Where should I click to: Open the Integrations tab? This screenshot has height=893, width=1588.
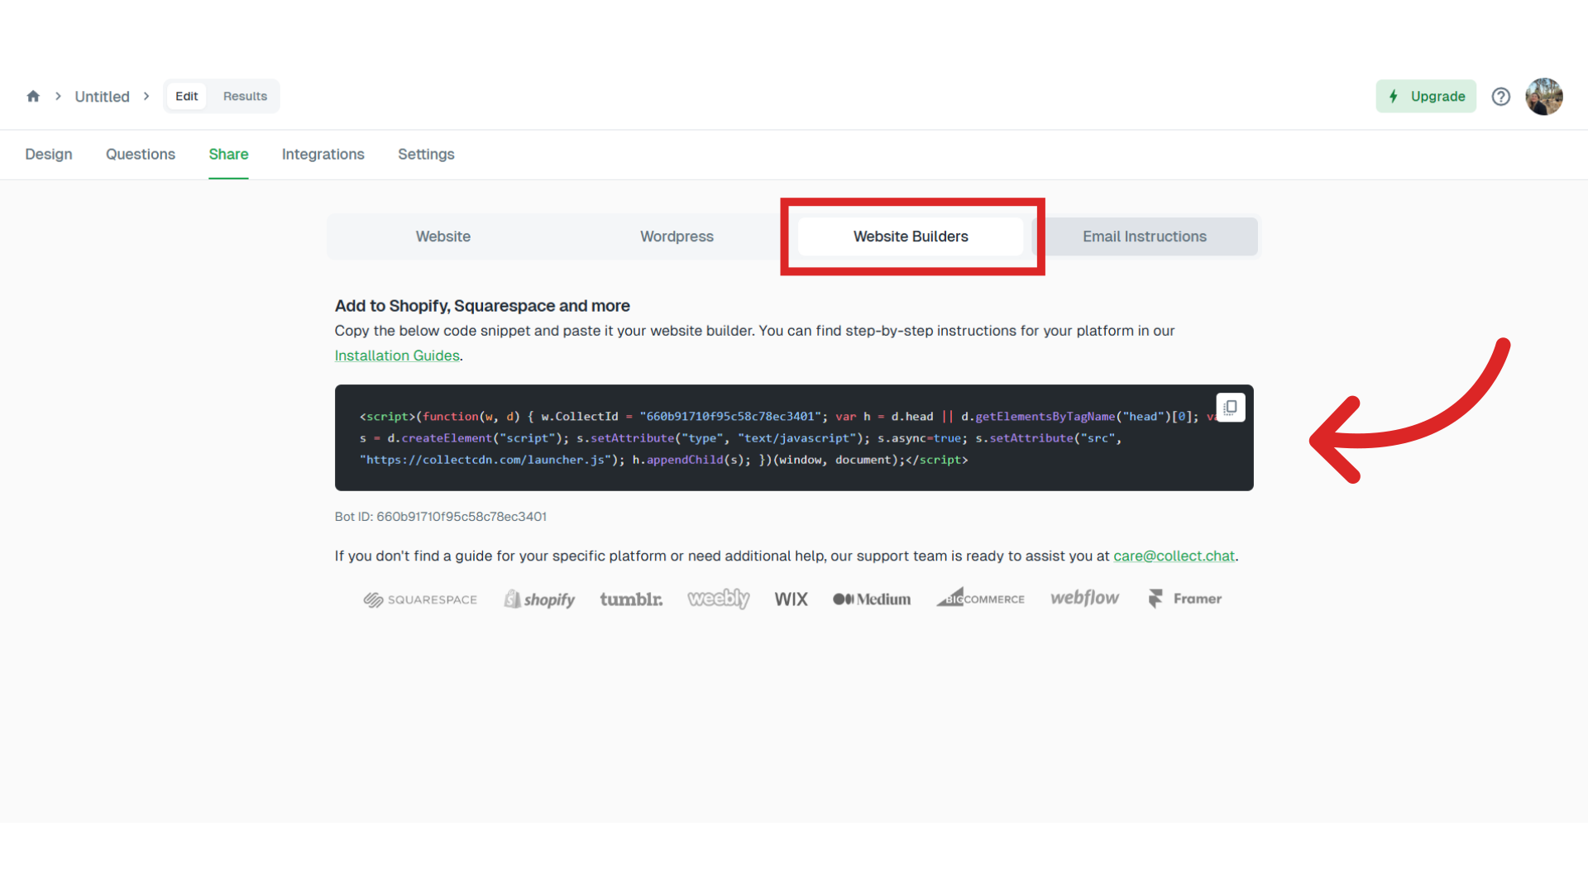click(323, 155)
